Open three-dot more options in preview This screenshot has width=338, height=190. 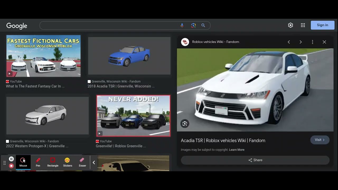click(x=312, y=42)
